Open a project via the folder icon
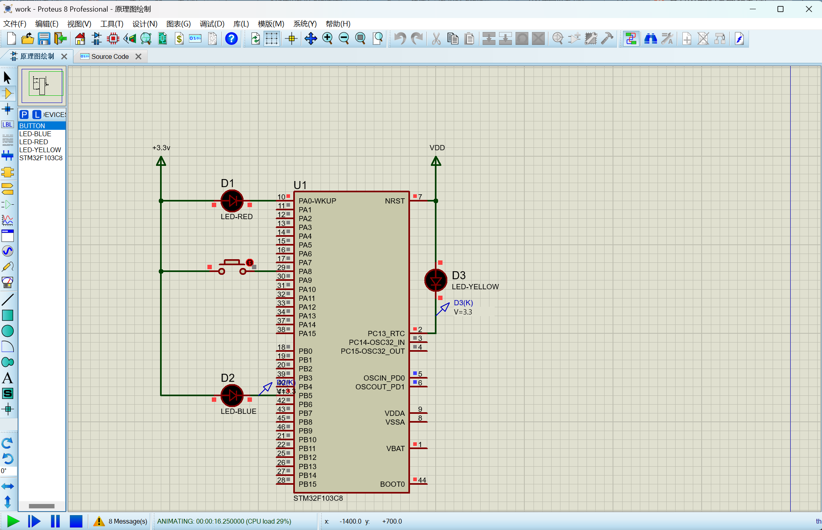 tap(28, 39)
